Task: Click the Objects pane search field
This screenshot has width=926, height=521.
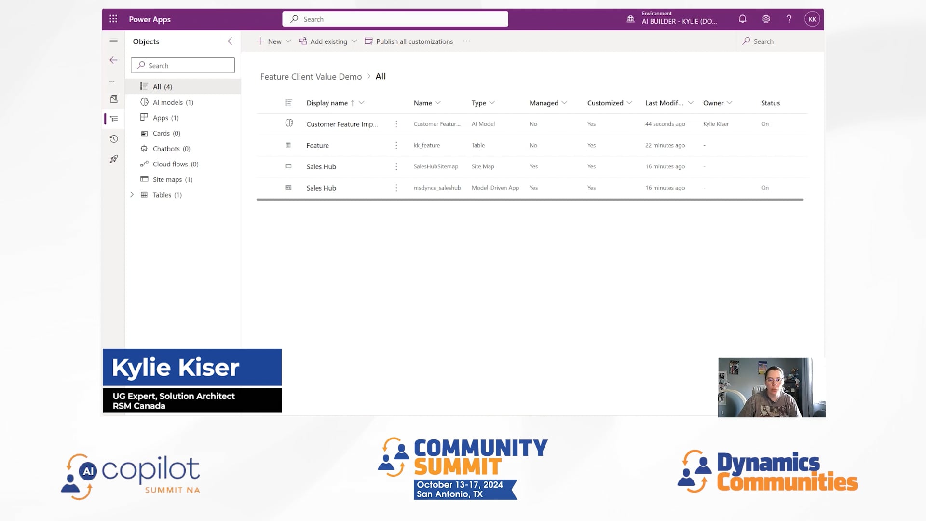Action: [183, 66]
